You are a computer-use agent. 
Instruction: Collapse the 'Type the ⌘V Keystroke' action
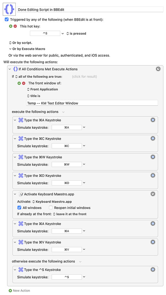point(15,242)
